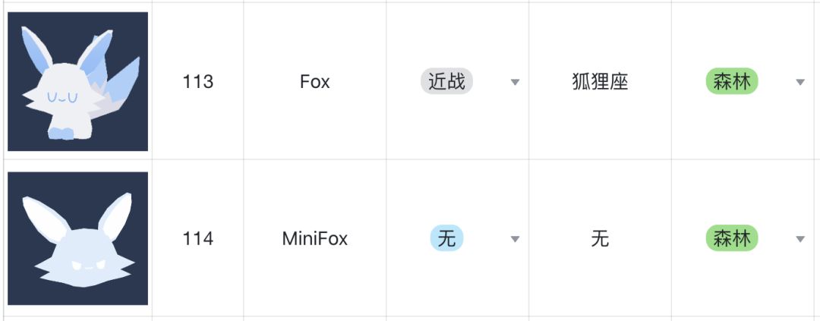Select the ID cell containing 114
The width and height of the screenshot is (820, 321).
click(197, 239)
